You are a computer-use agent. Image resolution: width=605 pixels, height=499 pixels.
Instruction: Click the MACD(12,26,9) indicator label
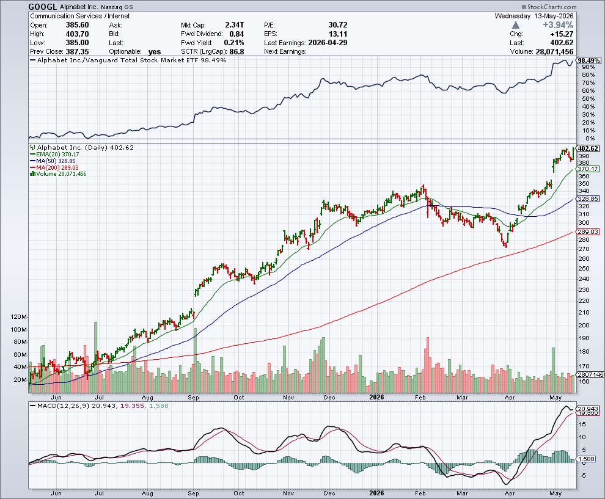tap(64, 406)
